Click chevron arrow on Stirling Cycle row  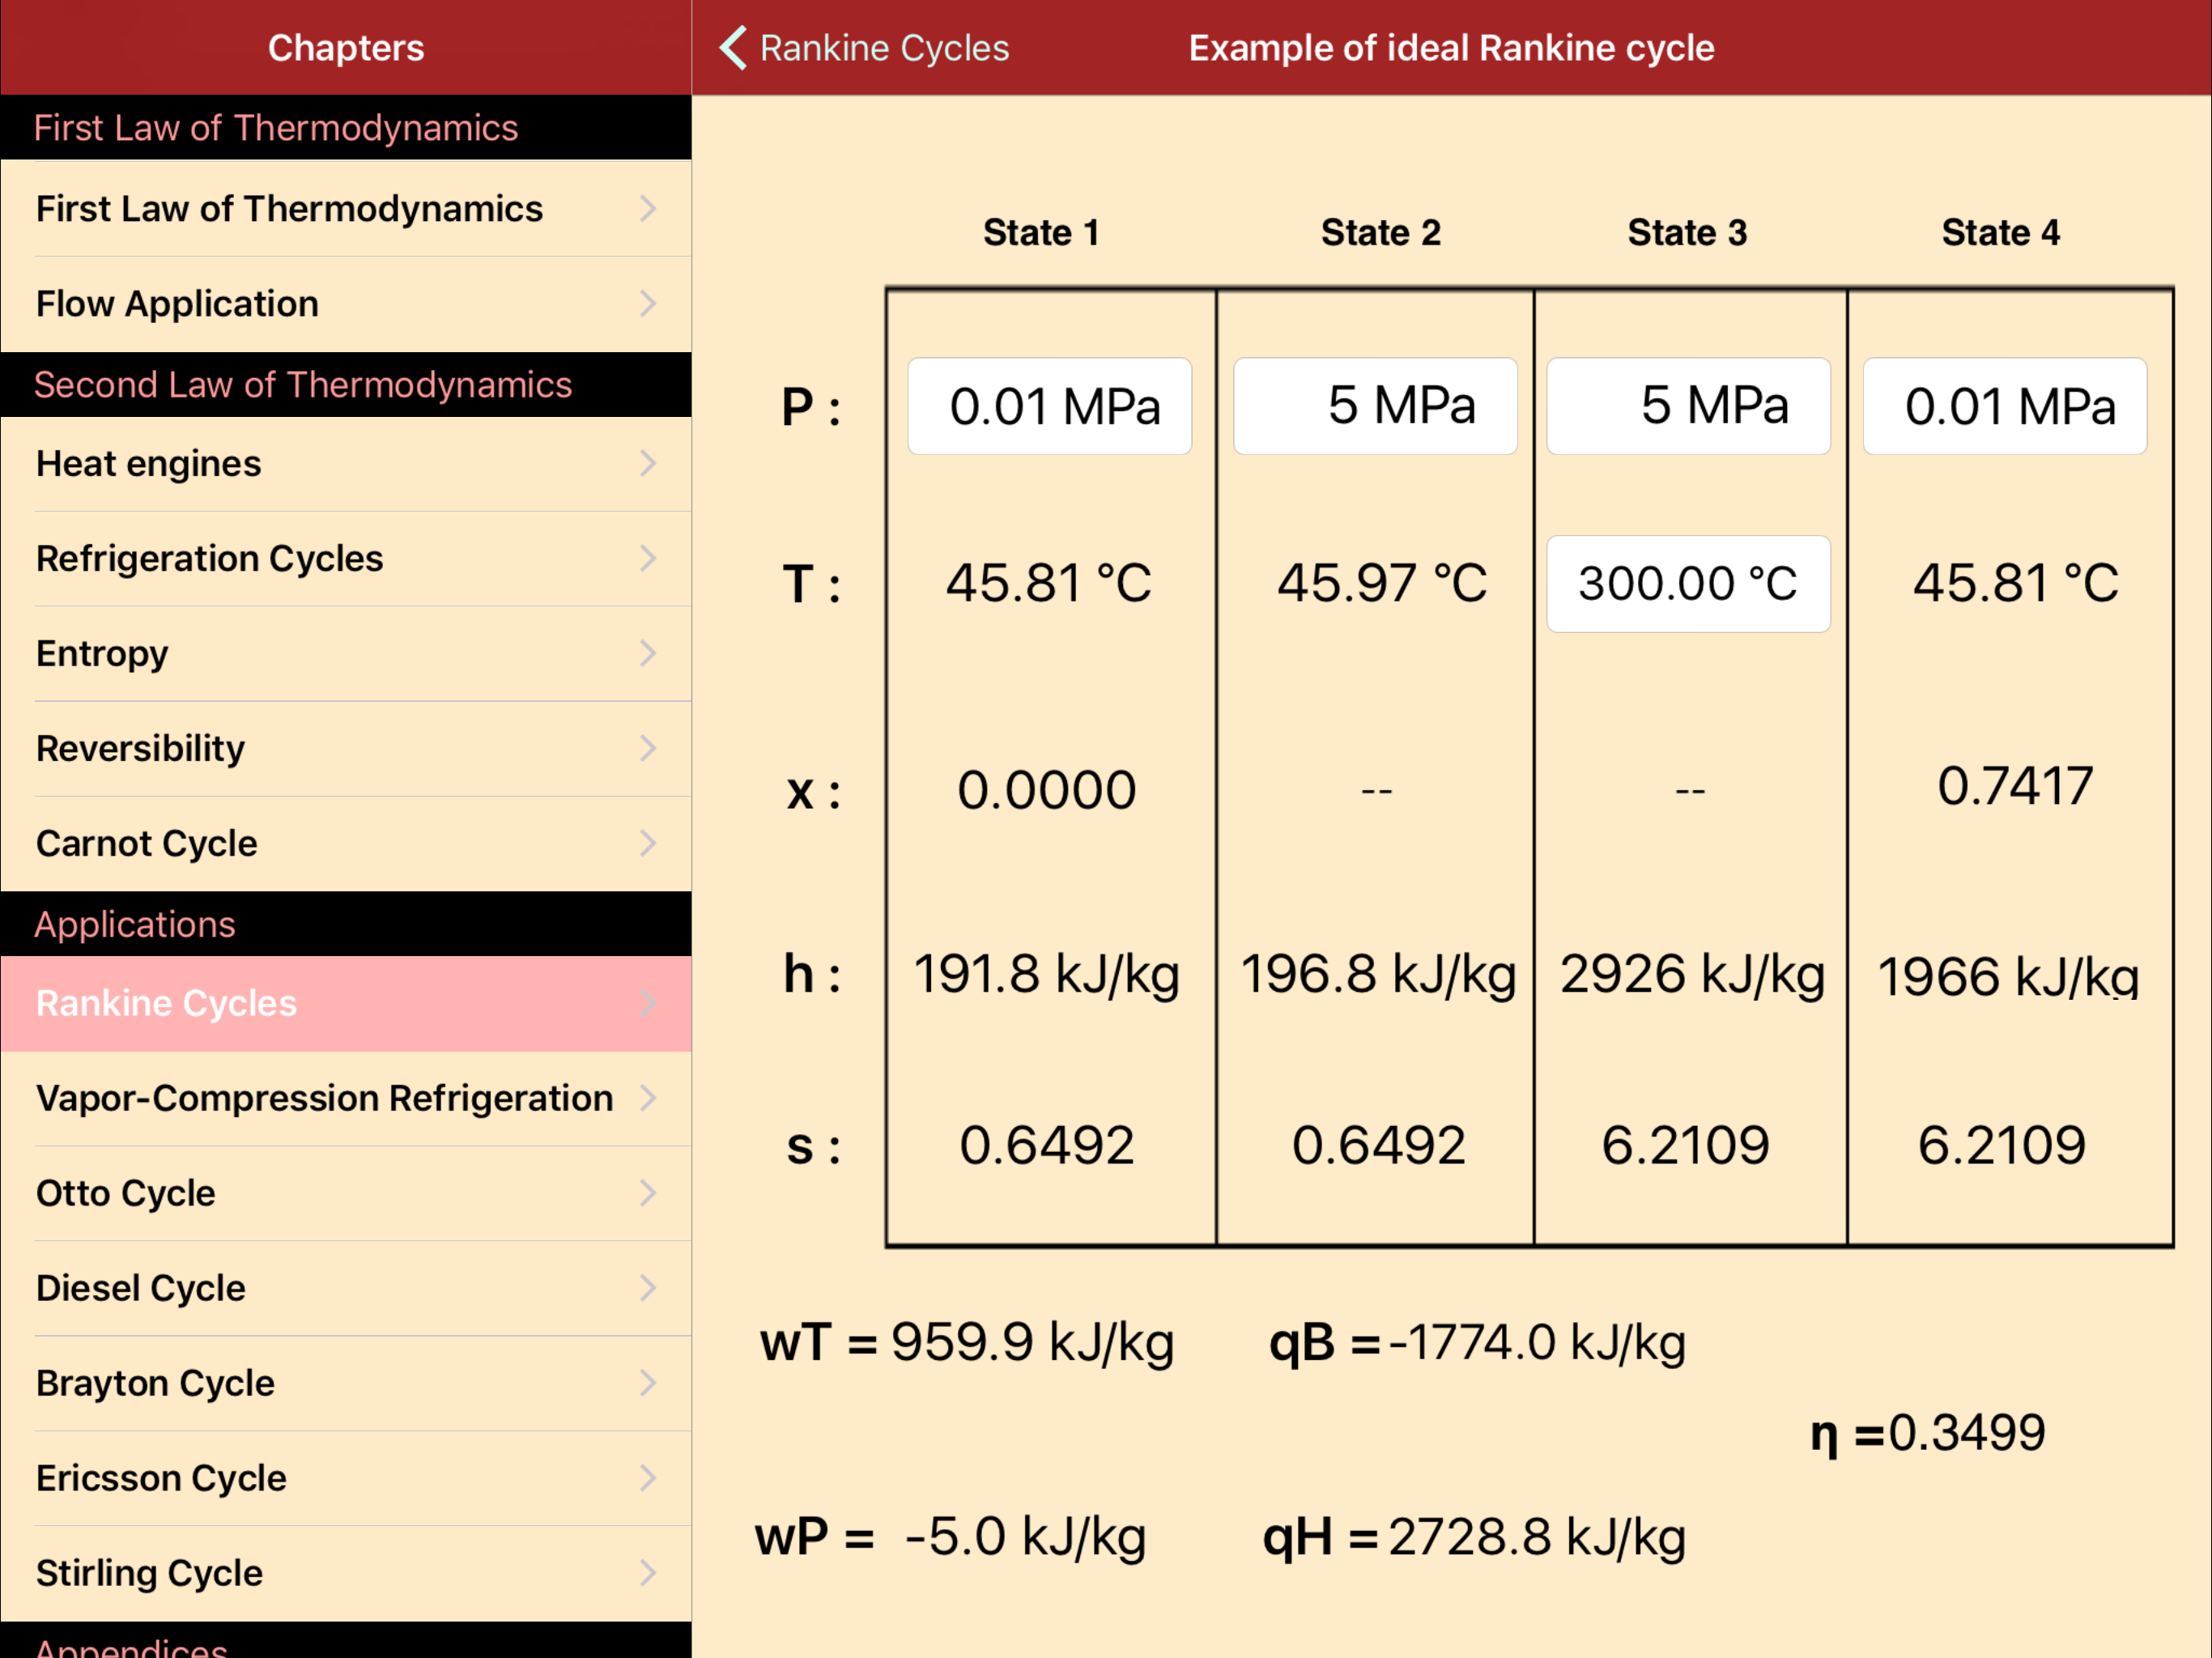pos(648,1572)
